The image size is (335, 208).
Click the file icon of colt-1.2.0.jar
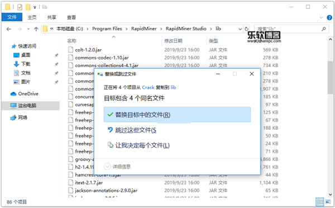click(x=70, y=50)
